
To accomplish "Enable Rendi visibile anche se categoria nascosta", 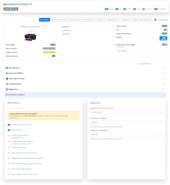I will [9, 164].
